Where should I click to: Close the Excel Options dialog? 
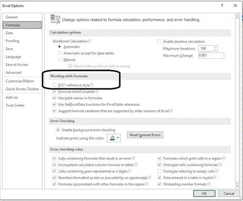click(235, 5)
